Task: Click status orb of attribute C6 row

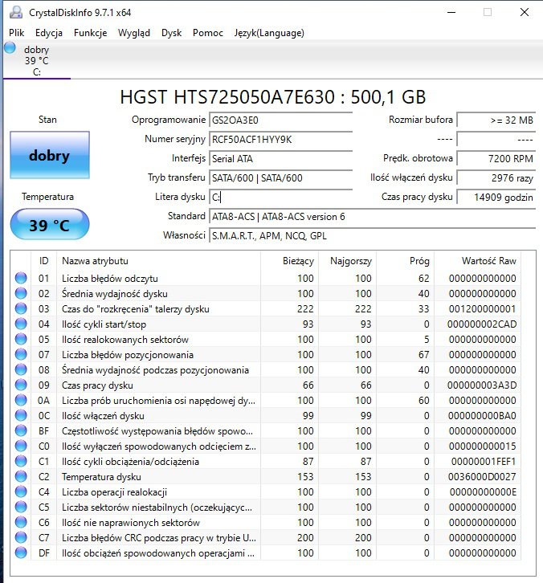Action: click(x=21, y=522)
